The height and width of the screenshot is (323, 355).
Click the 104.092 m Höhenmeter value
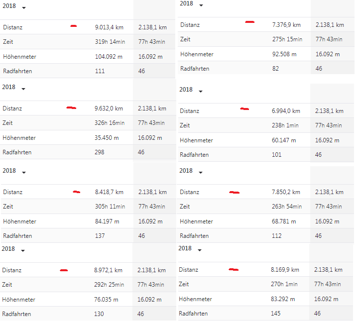point(109,57)
